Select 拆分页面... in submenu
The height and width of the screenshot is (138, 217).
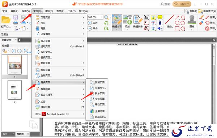(97, 93)
